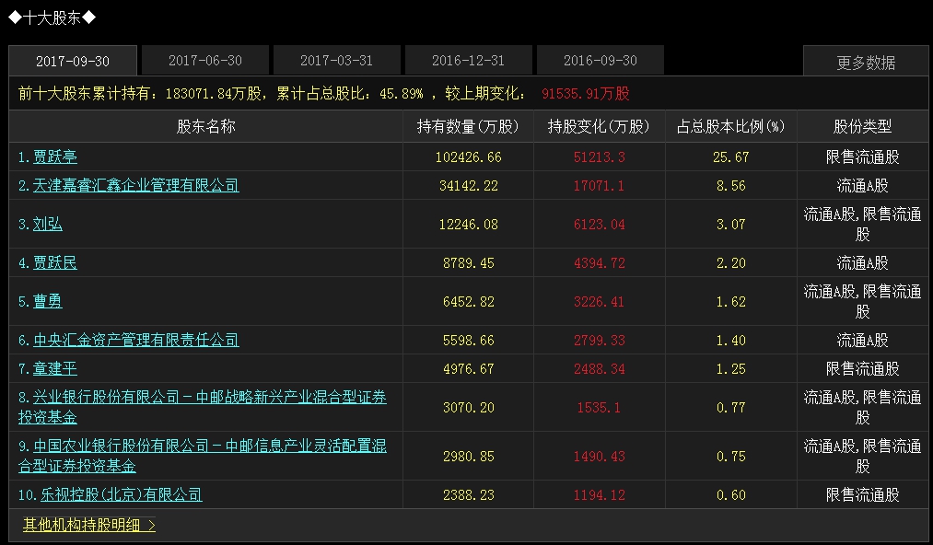Open 天津嘉睿汇鑫企业管理有限公司 link
The height and width of the screenshot is (545, 933).
pos(135,186)
